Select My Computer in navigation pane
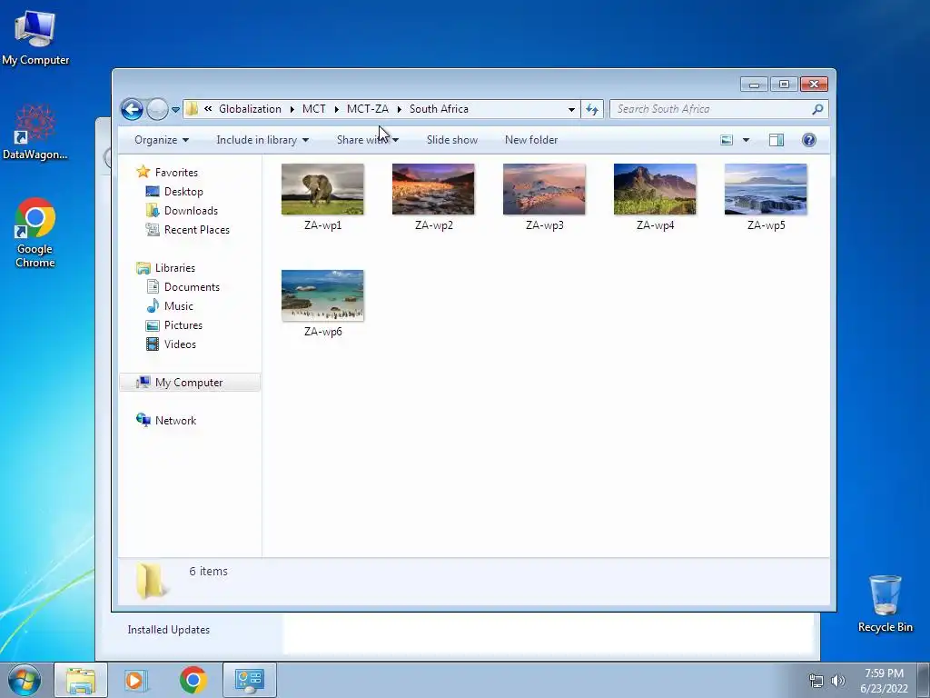The height and width of the screenshot is (698, 930). pyautogui.click(x=189, y=383)
